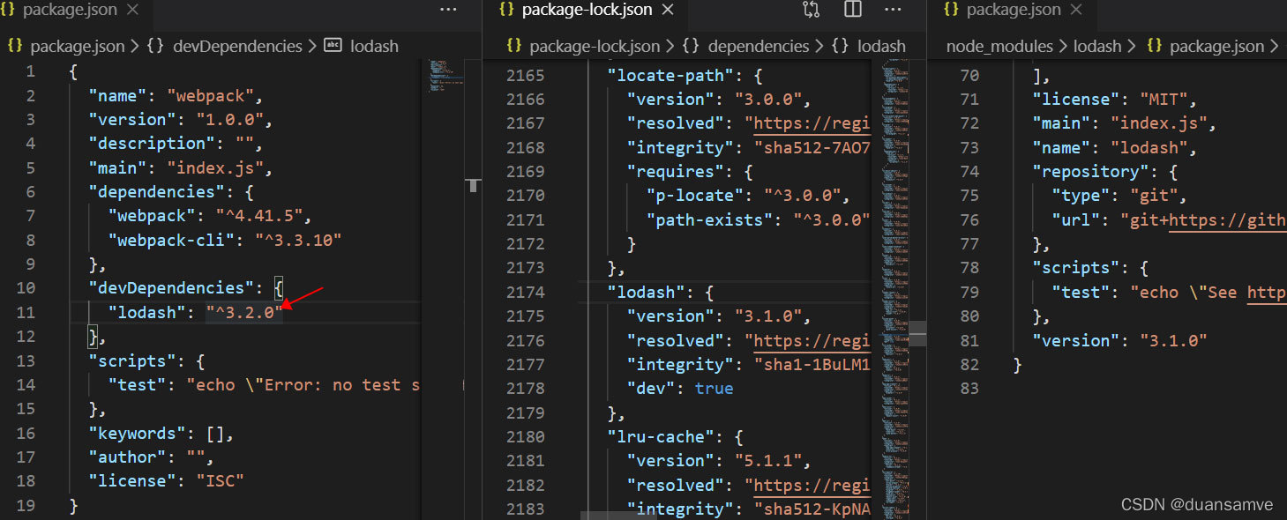Image resolution: width=1287 pixels, height=520 pixels.
Task: Click package.json in left breadcrumb
Action: (78, 46)
